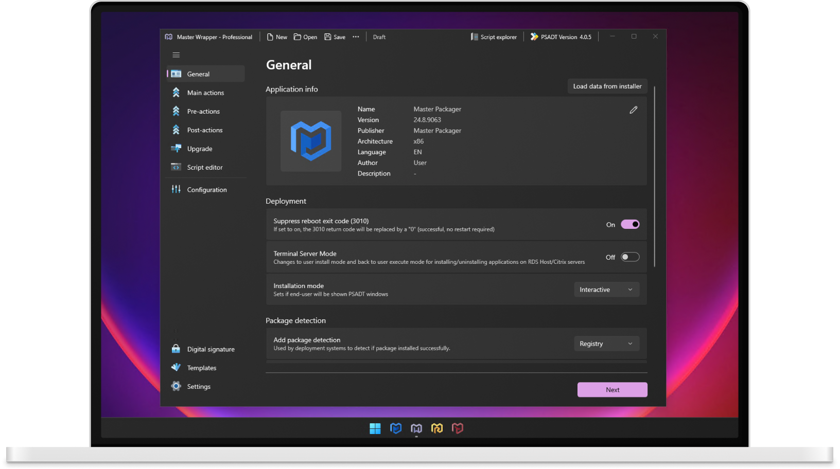Viewport: 840px width, 469px height.
Task: Select the Upgrade sidebar item
Action: coord(200,149)
